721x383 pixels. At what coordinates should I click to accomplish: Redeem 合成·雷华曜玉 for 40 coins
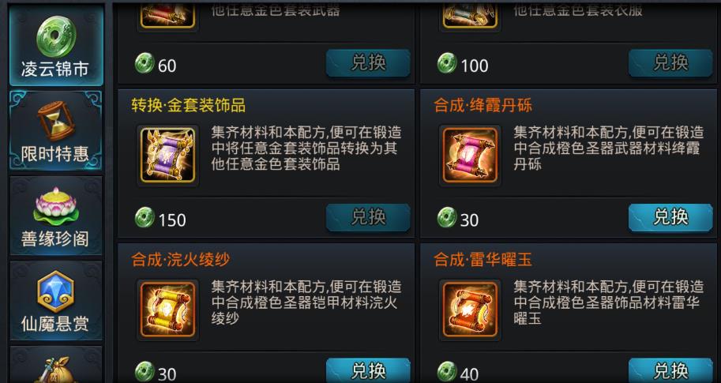coord(670,370)
